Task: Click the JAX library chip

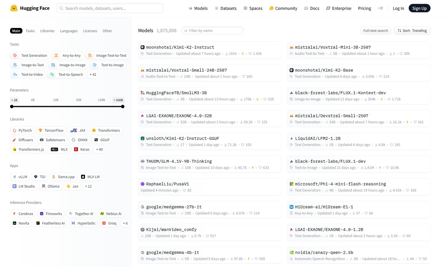Action: click(78, 130)
